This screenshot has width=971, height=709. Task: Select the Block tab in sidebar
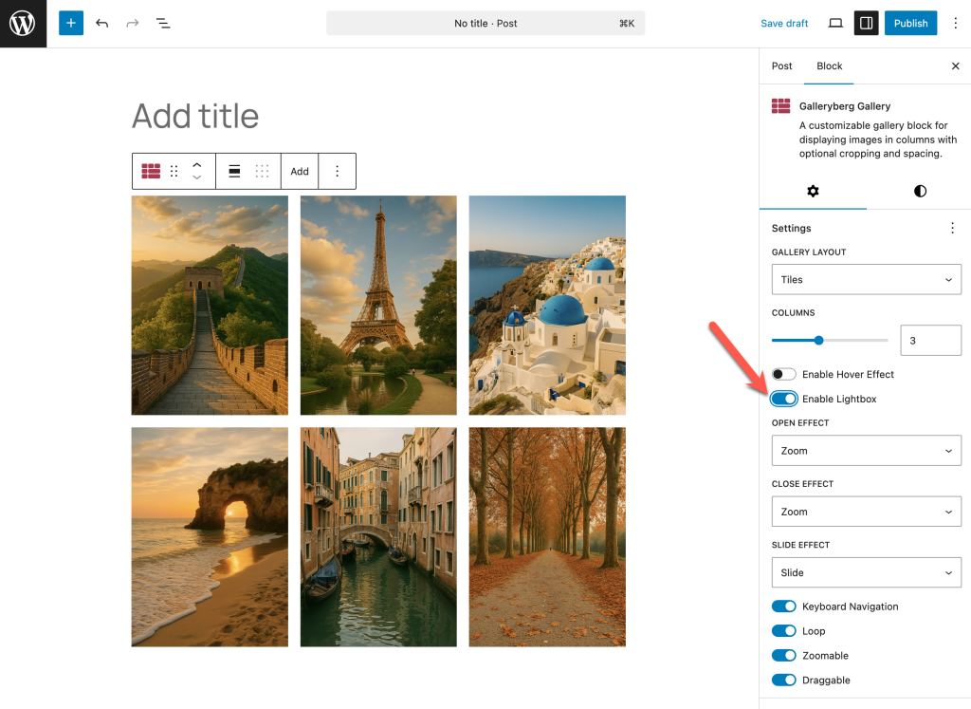pos(830,65)
